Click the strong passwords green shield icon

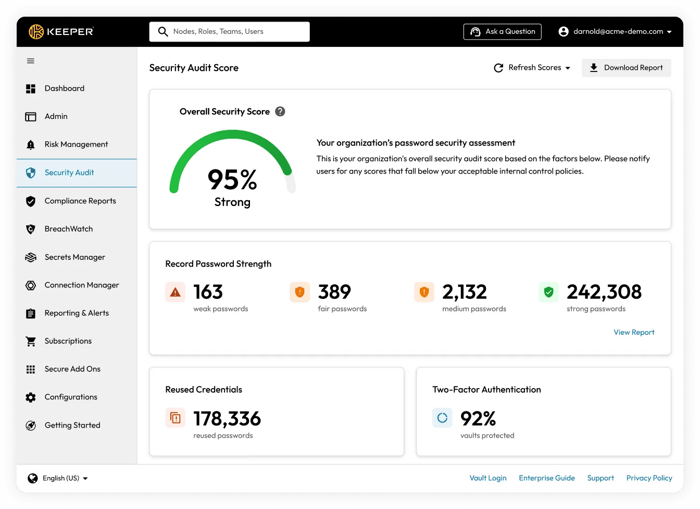[549, 292]
